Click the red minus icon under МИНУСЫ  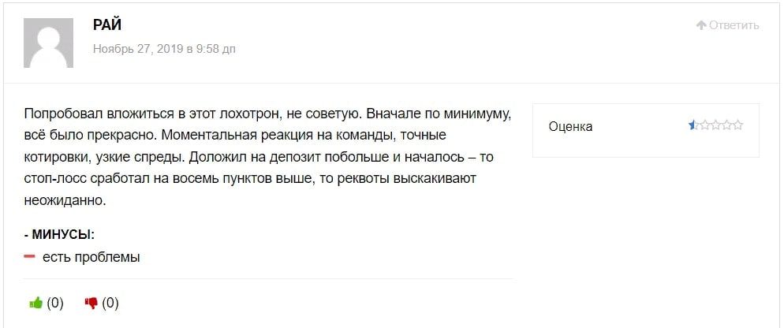click(30, 257)
